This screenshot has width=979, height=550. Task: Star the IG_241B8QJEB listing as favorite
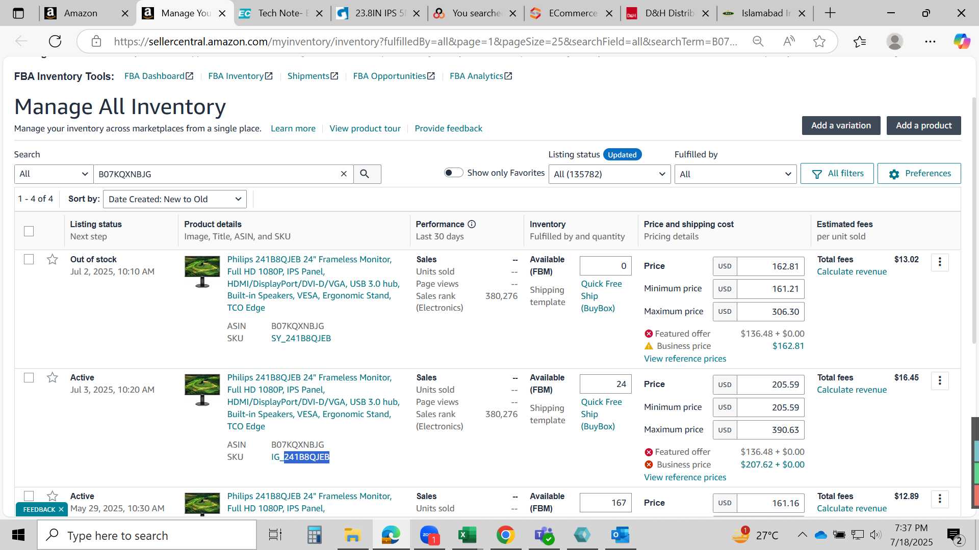53,378
